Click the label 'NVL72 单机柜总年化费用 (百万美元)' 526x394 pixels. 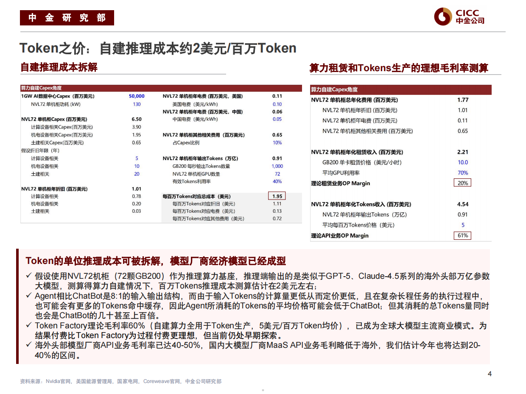click(x=355, y=100)
